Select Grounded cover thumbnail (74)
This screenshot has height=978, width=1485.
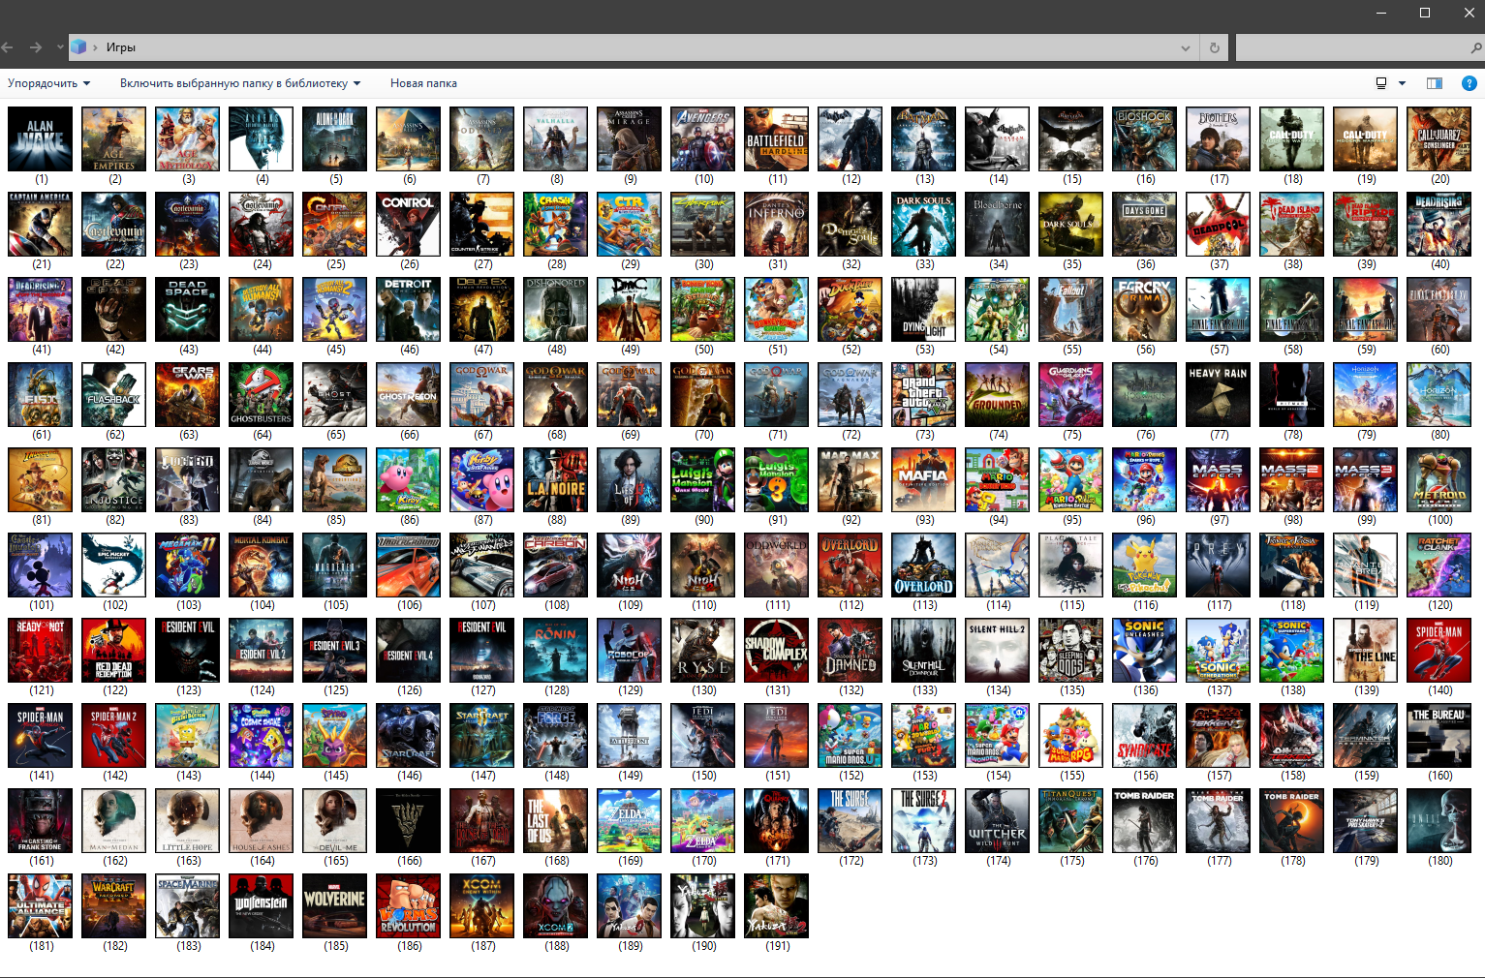(x=998, y=395)
